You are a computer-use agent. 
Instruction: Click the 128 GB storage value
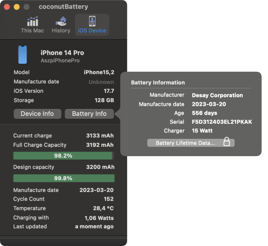(x=104, y=100)
